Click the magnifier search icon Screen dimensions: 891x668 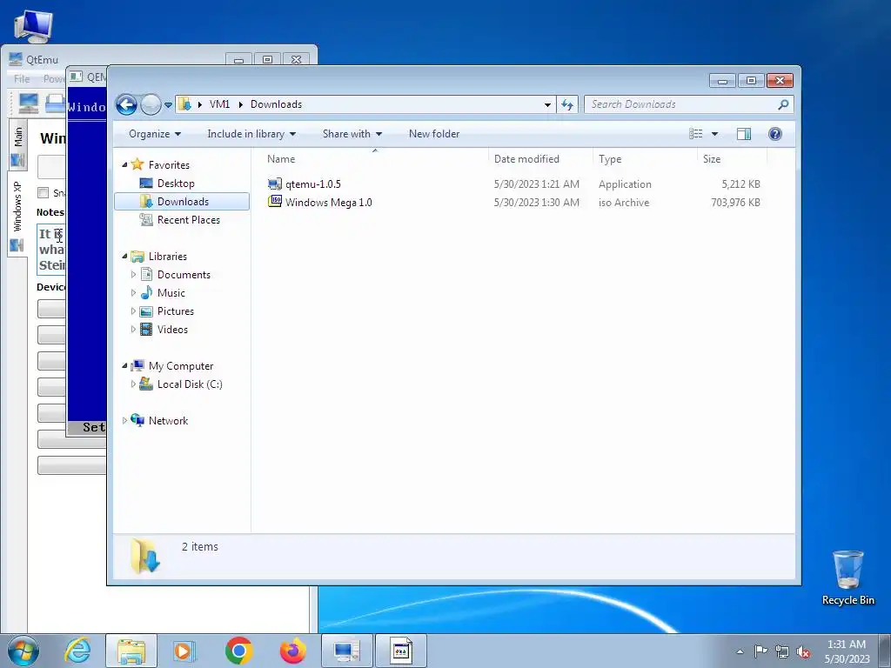pos(784,104)
